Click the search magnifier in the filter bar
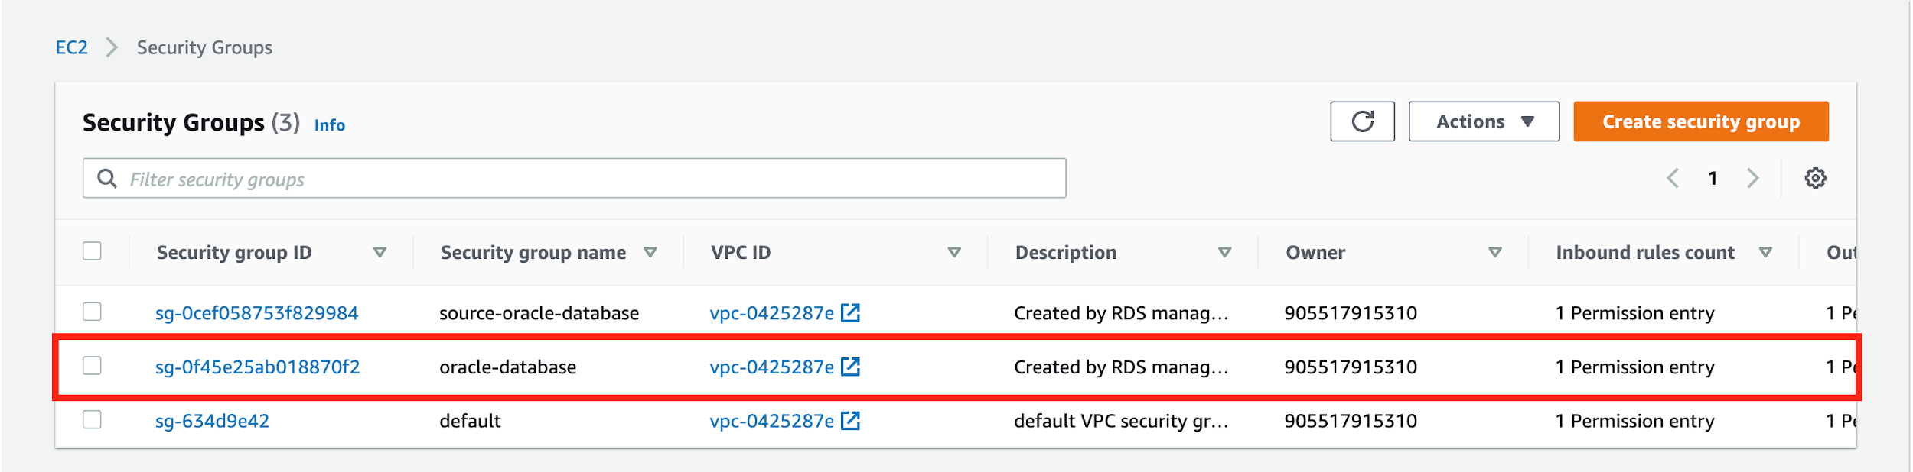 point(106,177)
